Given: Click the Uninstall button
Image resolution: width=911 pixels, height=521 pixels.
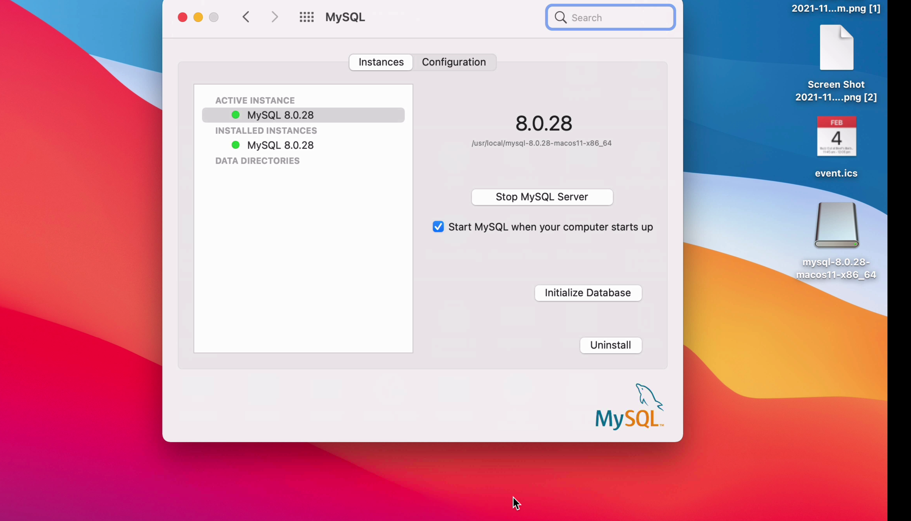Looking at the screenshot, I should 610,345.
